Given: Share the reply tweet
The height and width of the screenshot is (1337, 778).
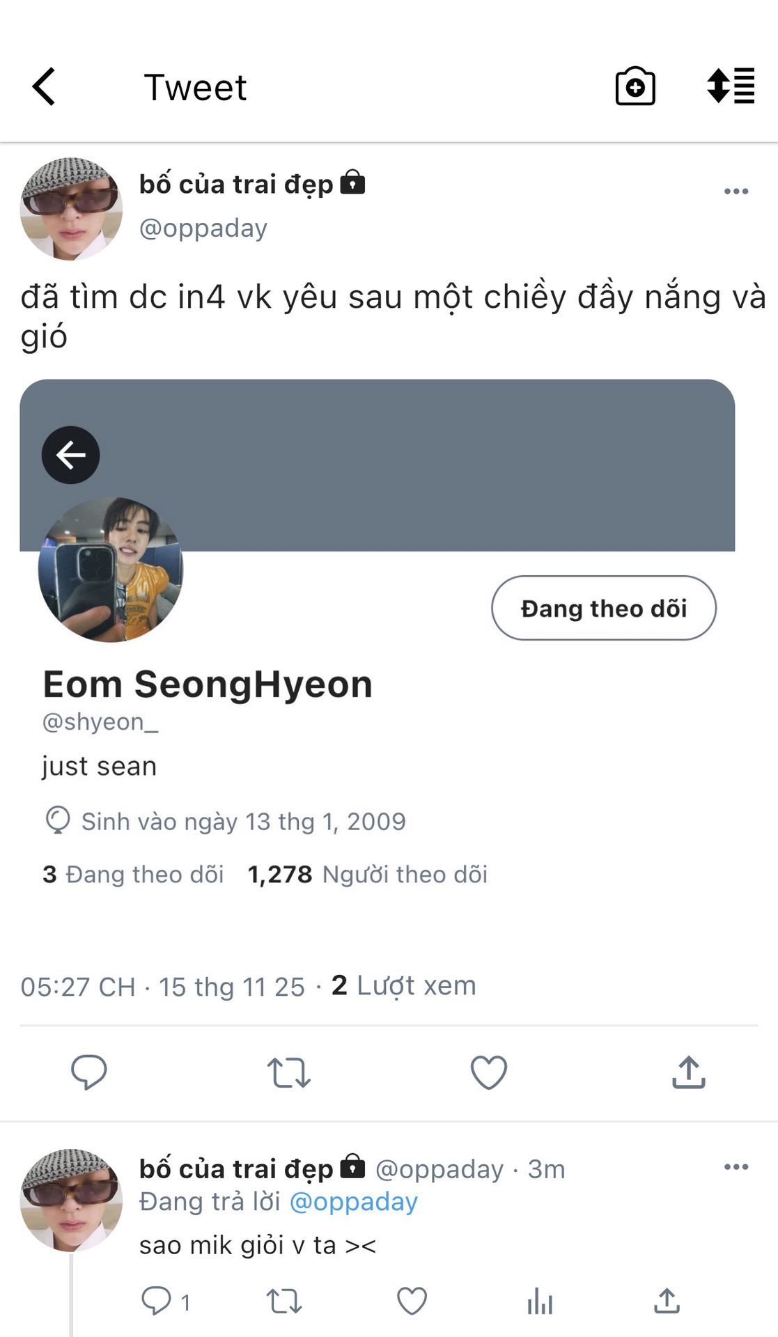Looking at the screenshot, I should [x=667, y=1301].
